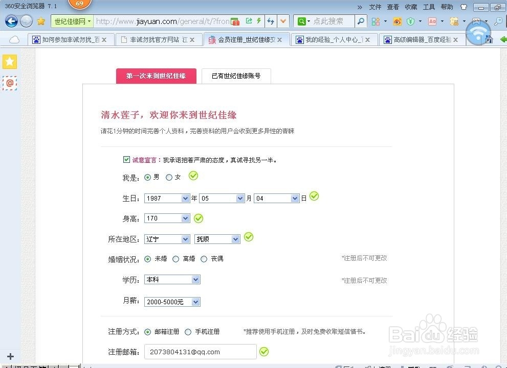Click the gamepad icon in the toolbar
Screen dimensions: 507x368
click(x=476, y=21)
